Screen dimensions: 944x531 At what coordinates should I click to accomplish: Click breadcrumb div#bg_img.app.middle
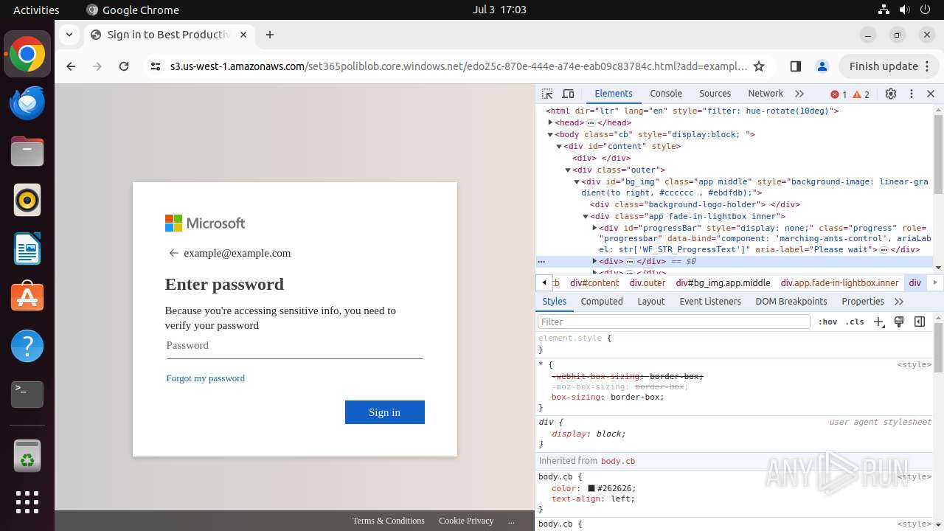pos(723,282)
